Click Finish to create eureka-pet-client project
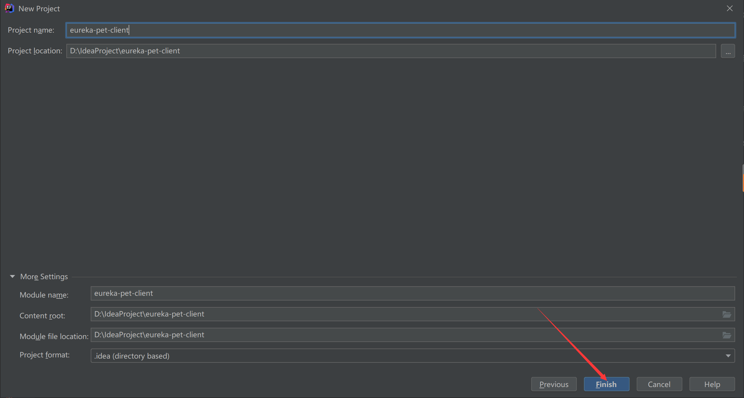This screenshot has height=398, width=744. (x=606, y=384)
